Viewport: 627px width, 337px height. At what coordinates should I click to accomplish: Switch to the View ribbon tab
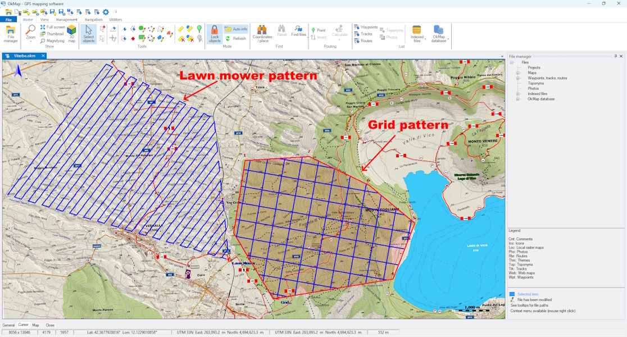point(44,20)
